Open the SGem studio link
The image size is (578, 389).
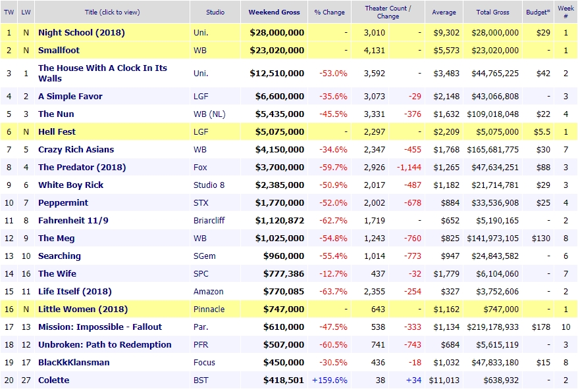click(x=205, y=256)
